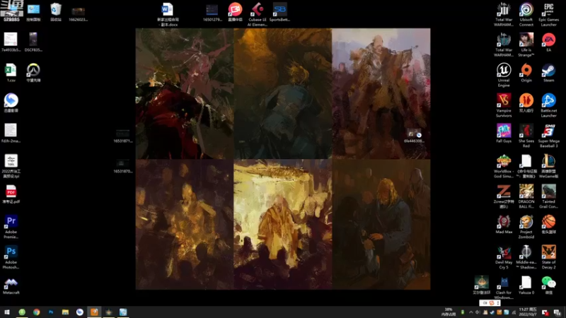Switch to Photoshop on the taskbar
Screen dimensions: 566x318
pyautogui.click(x=51, y=312)
